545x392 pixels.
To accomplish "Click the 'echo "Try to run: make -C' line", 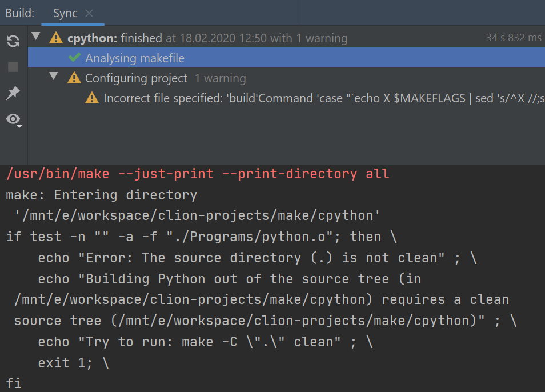I will (x=206, y=342).
